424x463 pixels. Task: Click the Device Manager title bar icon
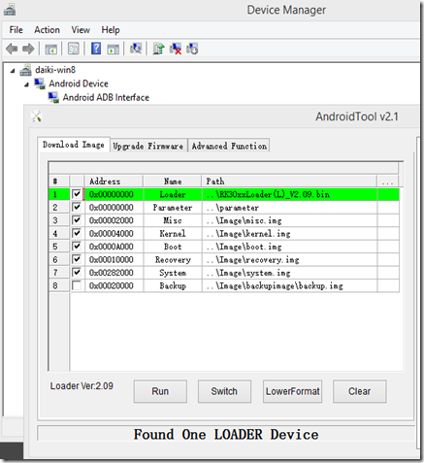click(x=10, y=10)
